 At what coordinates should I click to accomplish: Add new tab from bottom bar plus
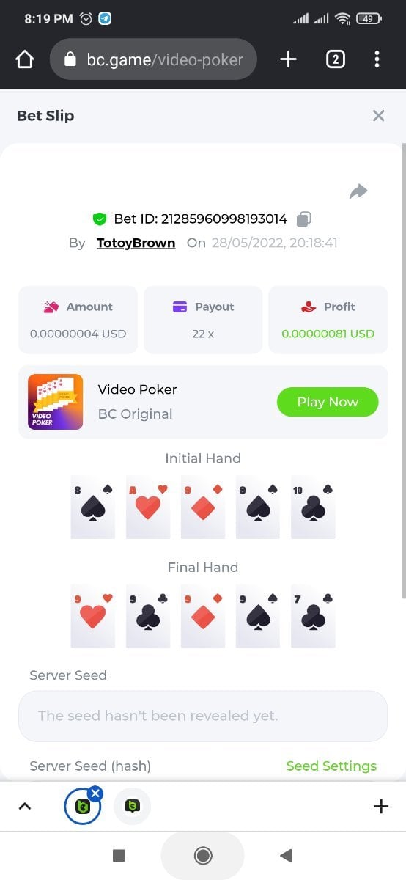click(x=381, y=807)
